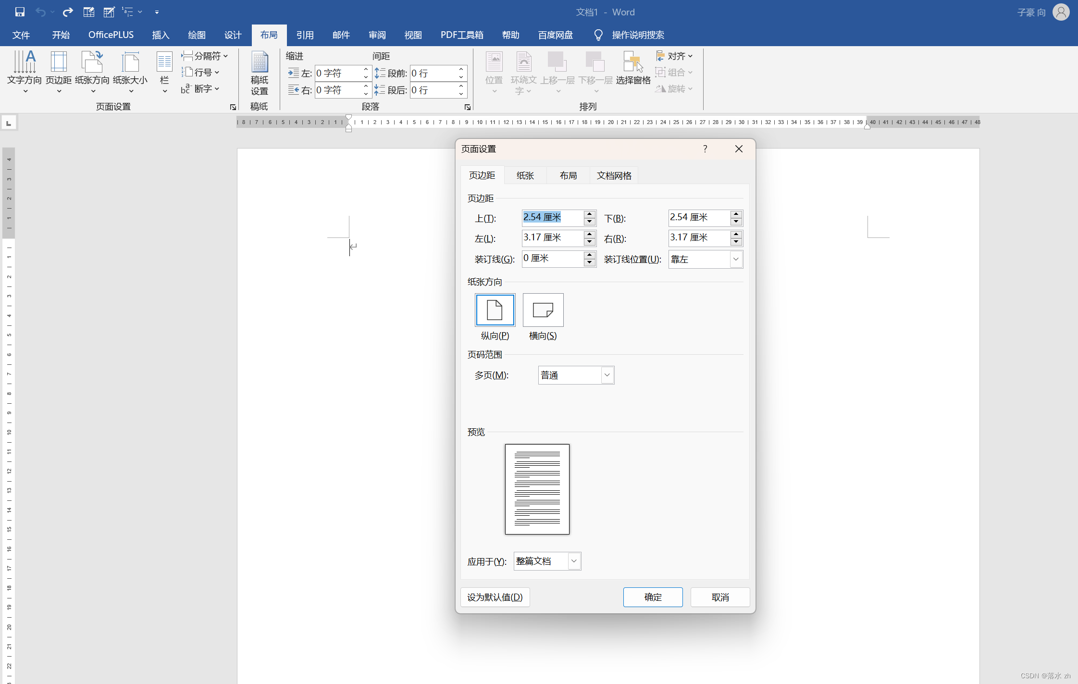
Task: Expand the gutter position (装订线位置) dropdown
Action: (x=735, y=259)
